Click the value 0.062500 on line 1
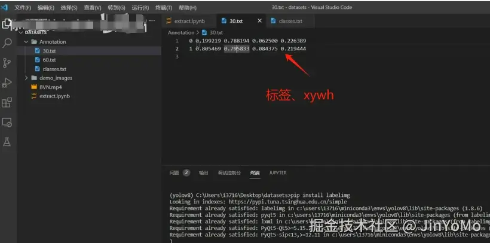This screenshot has height=243, width=490. coord(265,41)
